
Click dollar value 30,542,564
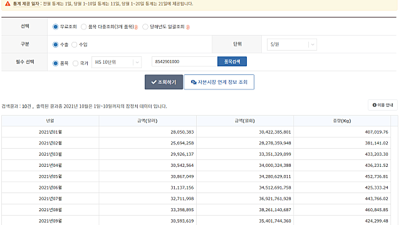(182, 165)
